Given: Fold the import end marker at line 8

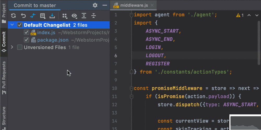Looking at the screenshot, I should (132, 72).
